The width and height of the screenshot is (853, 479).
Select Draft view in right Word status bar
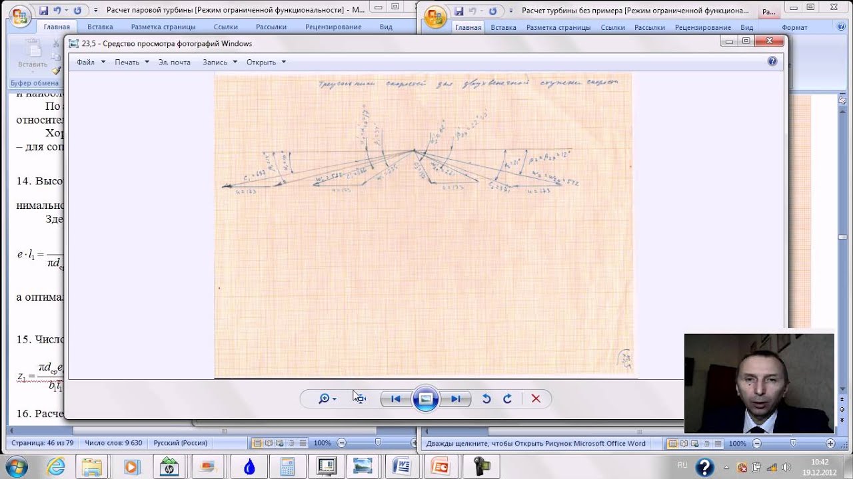(718, 443)
